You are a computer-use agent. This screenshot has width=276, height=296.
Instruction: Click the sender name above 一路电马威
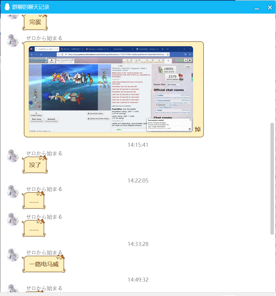click(44, 252)
